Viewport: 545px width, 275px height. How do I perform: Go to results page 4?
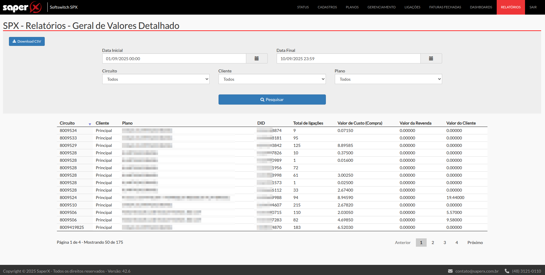click(457, 243)
